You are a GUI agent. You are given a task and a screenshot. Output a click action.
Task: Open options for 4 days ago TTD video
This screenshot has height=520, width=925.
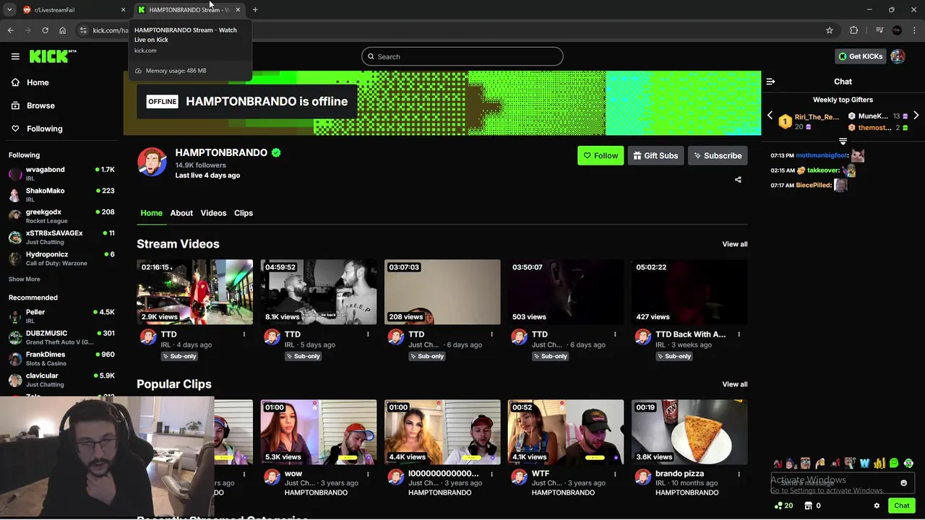tap(244, 334)
